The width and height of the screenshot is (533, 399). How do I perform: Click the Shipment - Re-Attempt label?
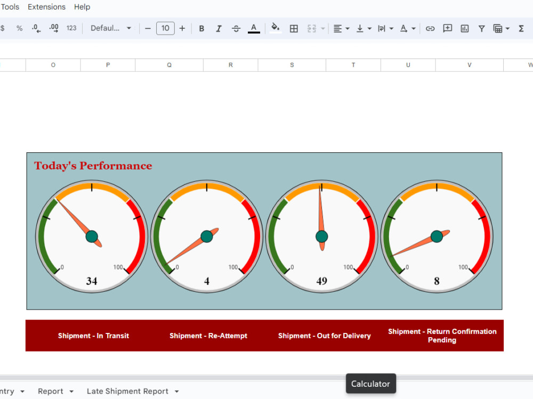click(x=208, y=336)
